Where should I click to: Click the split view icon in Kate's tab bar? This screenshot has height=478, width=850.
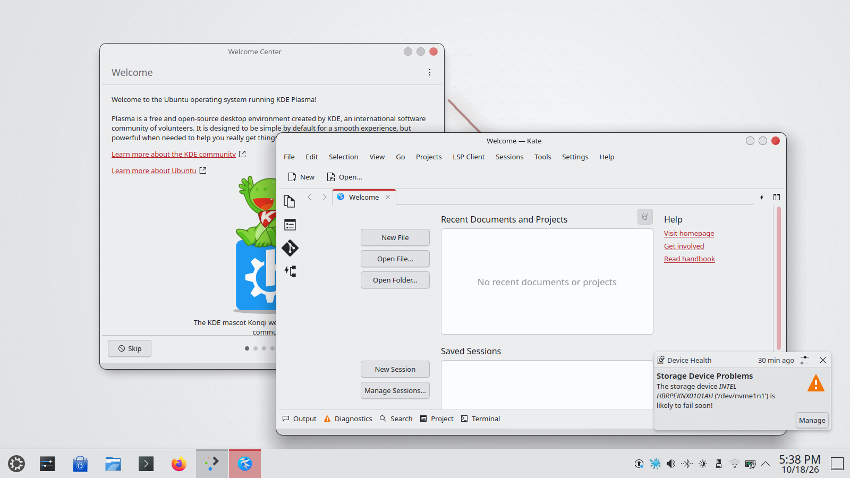coord(777,197)
